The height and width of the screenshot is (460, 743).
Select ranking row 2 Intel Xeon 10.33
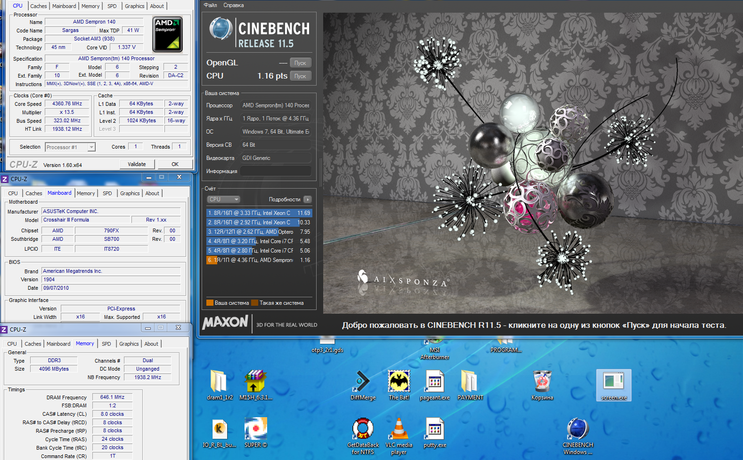[x=259, y=222]
